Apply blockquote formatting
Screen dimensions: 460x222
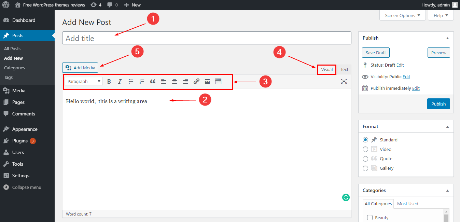(x=153, y=81)
